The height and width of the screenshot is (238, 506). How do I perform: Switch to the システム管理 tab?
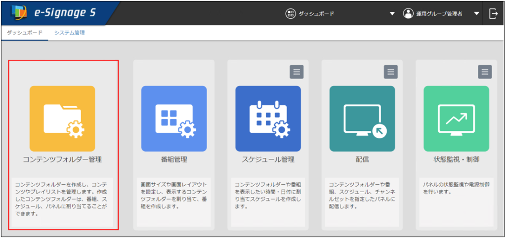[69, 33]
